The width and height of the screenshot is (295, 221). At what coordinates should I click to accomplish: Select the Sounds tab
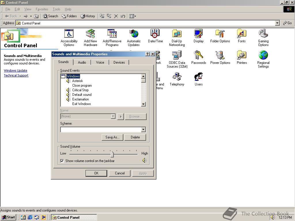pos(63,62)
